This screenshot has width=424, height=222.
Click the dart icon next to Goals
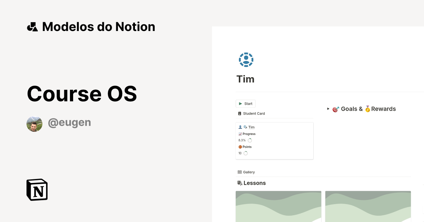[335, 109]
